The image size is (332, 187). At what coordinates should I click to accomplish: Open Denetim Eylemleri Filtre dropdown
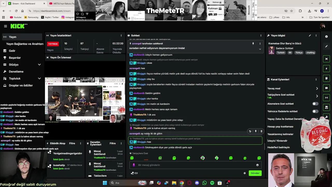pos(113,143)
